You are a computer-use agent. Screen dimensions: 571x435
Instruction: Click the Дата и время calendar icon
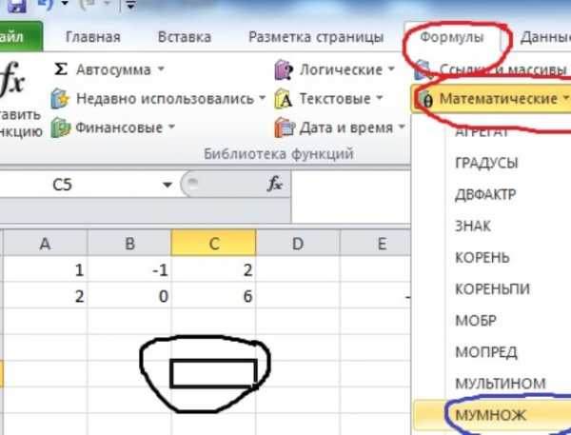285,128
